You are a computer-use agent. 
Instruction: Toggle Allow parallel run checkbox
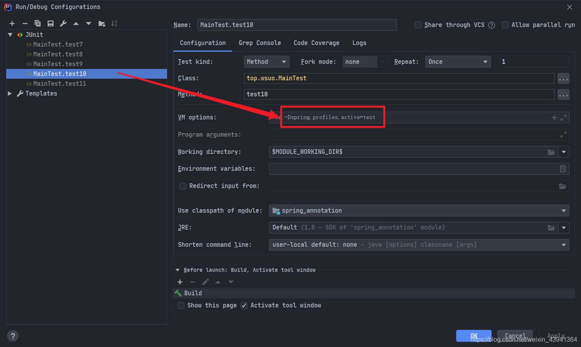point(505,25)
